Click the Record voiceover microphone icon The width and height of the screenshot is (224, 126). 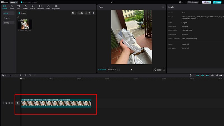click(x=190, y=75)
